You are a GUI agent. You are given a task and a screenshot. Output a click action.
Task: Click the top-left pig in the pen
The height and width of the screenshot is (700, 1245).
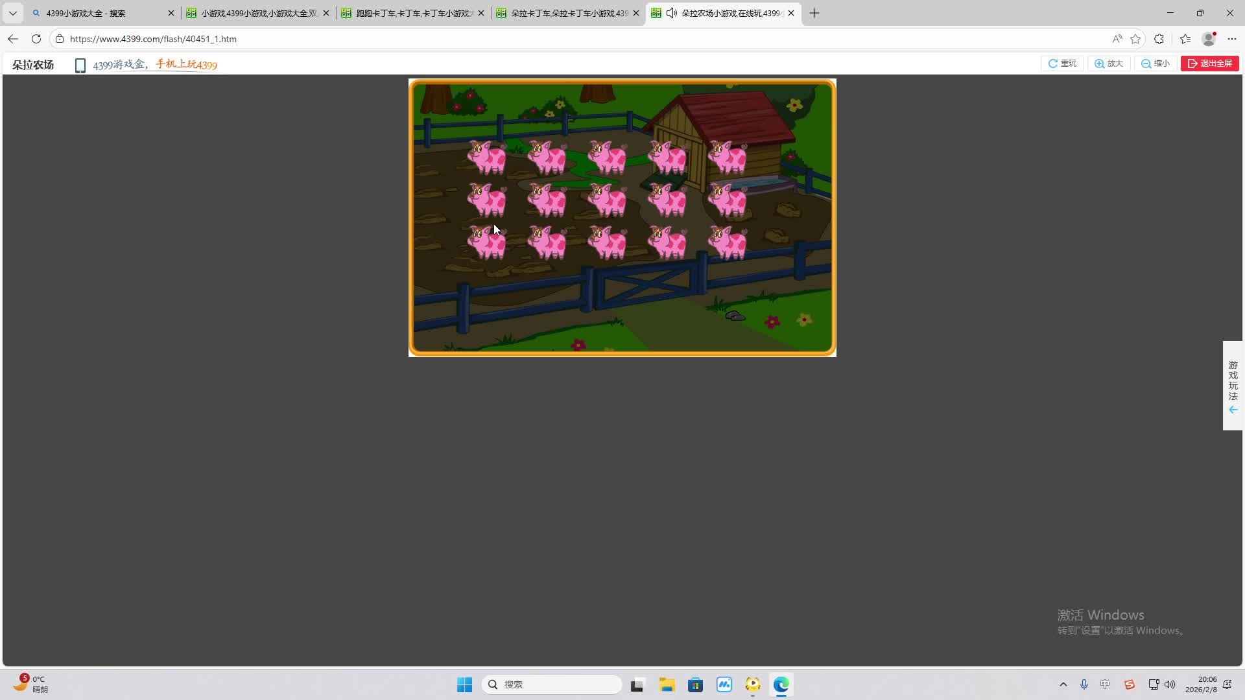pos(486,157)
